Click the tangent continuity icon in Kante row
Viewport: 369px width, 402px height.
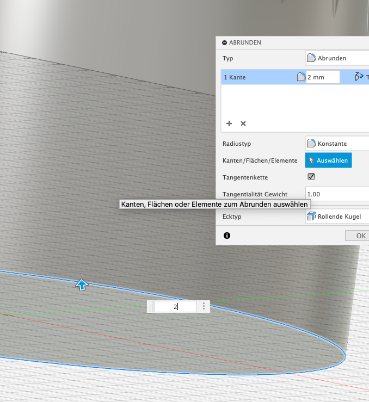click(x=359, y=77)
